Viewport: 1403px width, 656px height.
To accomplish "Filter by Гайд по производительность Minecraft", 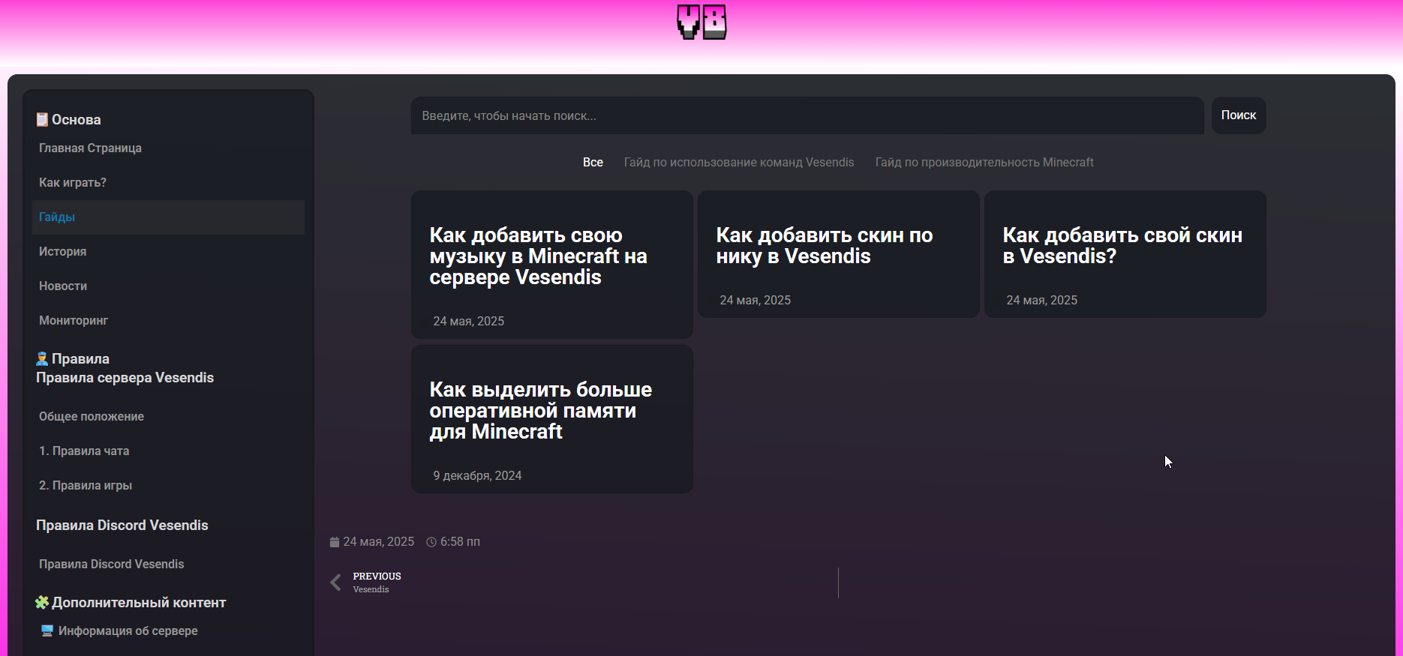I will [x=984, y=163].
